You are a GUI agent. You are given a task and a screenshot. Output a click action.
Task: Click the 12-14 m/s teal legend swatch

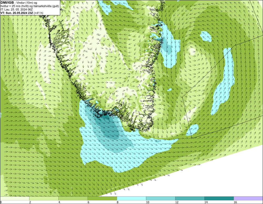[x=190, y=198]
